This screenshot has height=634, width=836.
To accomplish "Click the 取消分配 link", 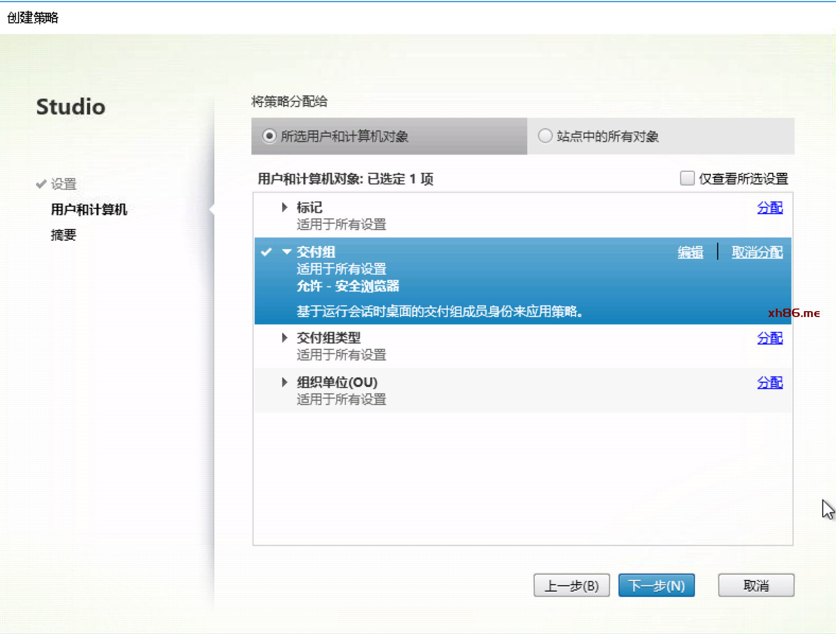I will pos(757,252).
